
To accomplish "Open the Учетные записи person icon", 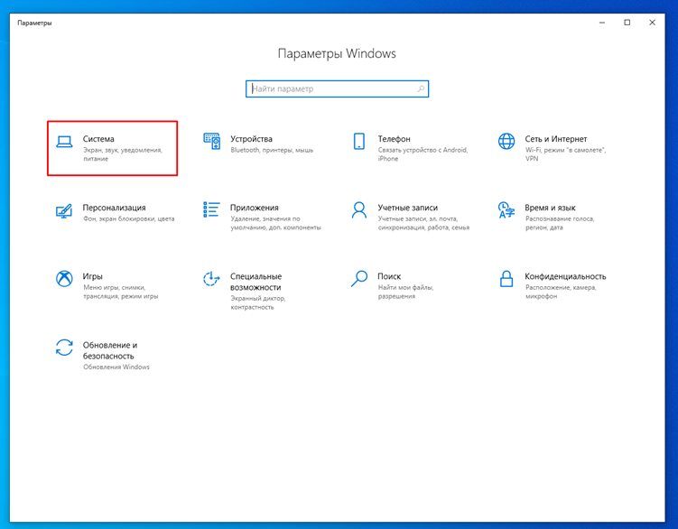I will tap(359, 209).
